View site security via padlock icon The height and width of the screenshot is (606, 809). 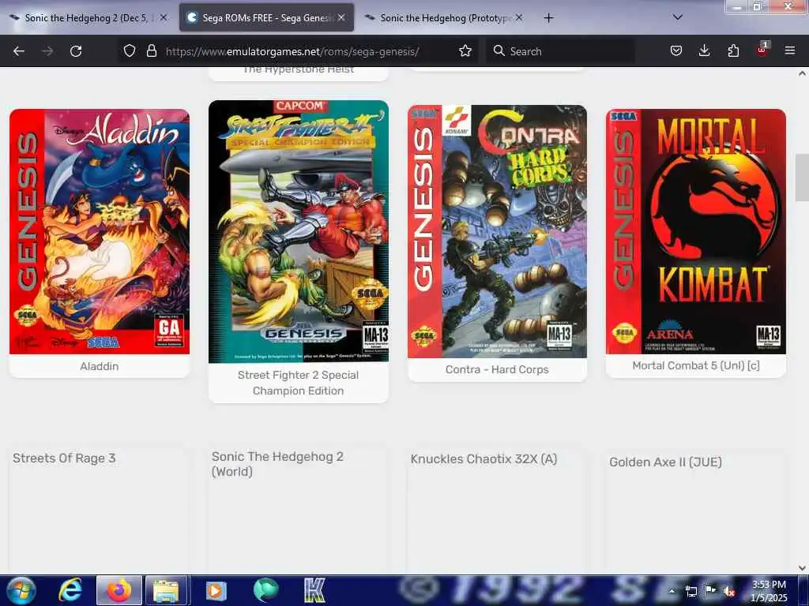pos(151,50)
